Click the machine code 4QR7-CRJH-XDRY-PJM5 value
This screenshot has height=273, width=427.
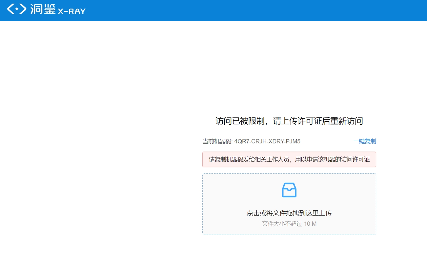267,141
